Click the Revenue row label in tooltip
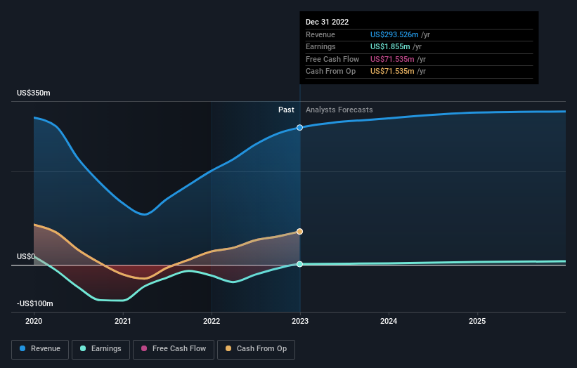This screenshot has width=577, height=368. click(x=320, y=34)
